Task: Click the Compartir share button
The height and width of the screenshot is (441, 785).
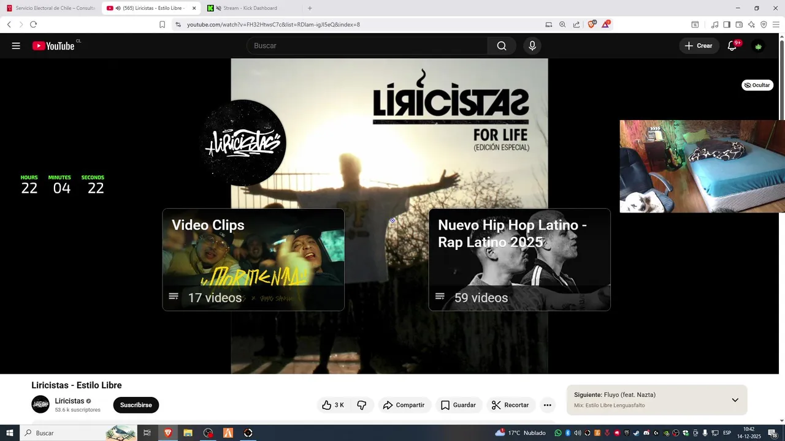Action: point(404,405)
